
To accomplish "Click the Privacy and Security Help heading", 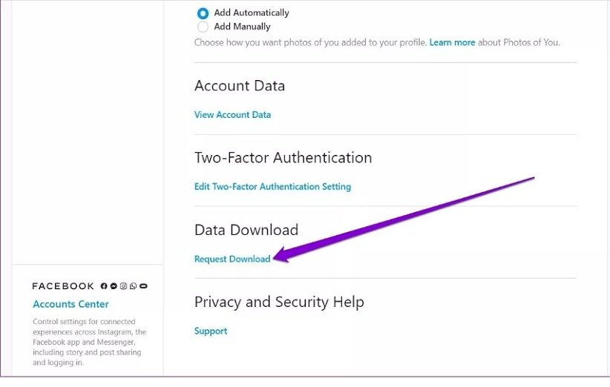I will (x=279, y=302).
